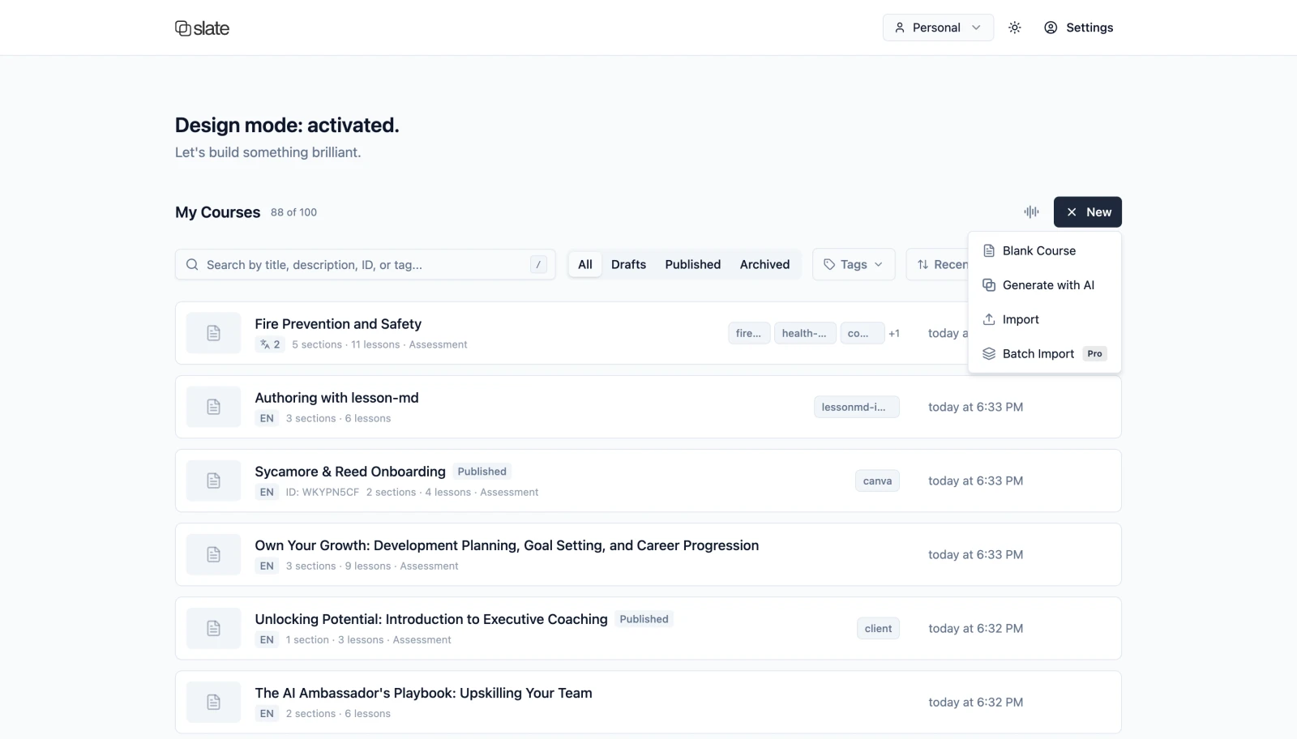Click Published badge on Sycamore & Reed
This screenshot has height=739, width=1297.
482,472
